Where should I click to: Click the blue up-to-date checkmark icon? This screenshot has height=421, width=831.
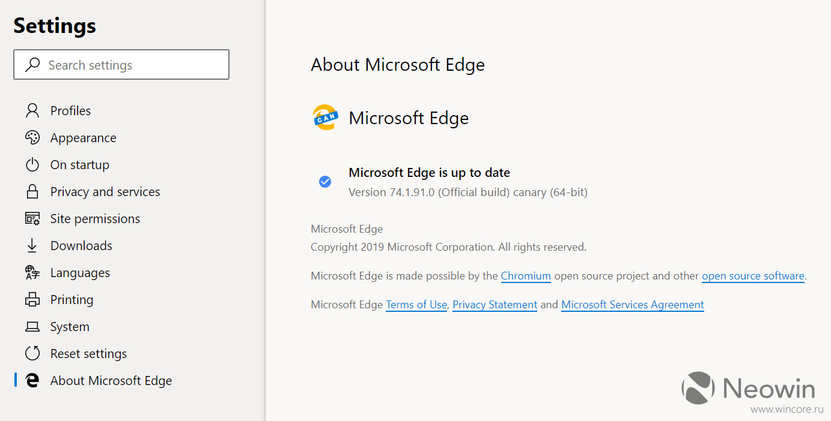(325, 182)
